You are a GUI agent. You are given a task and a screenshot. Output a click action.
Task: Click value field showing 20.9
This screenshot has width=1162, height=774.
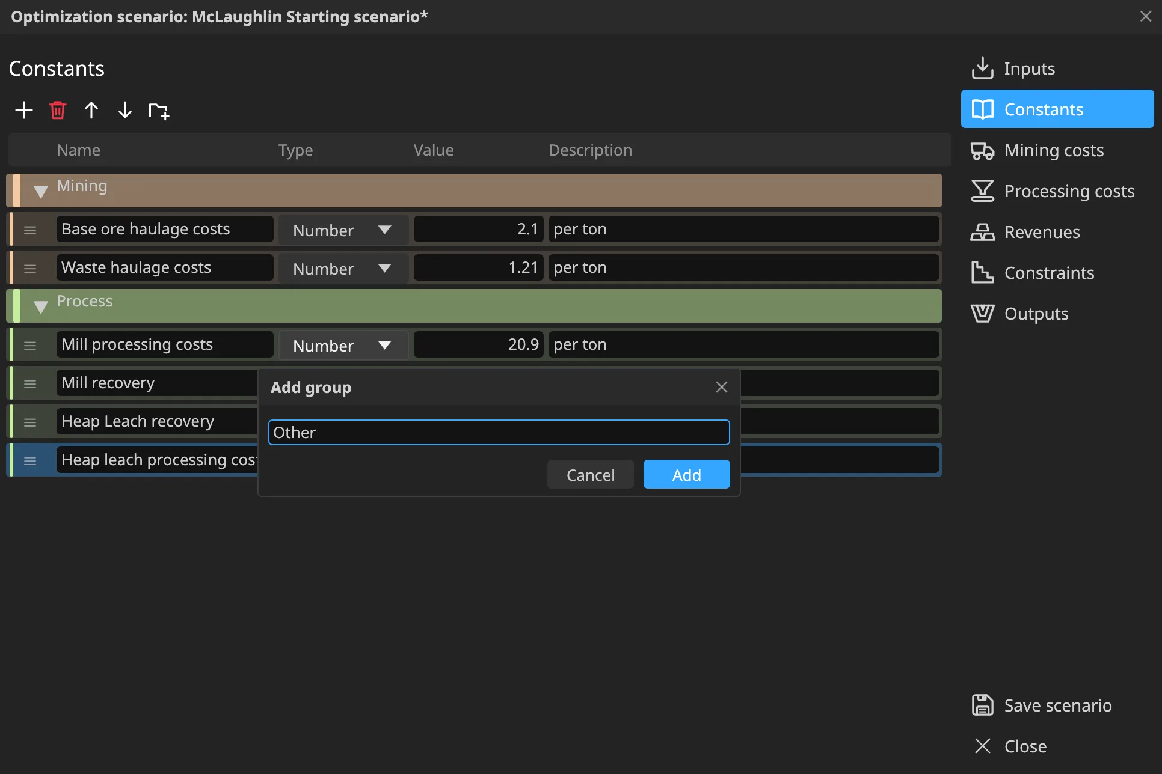478,344
